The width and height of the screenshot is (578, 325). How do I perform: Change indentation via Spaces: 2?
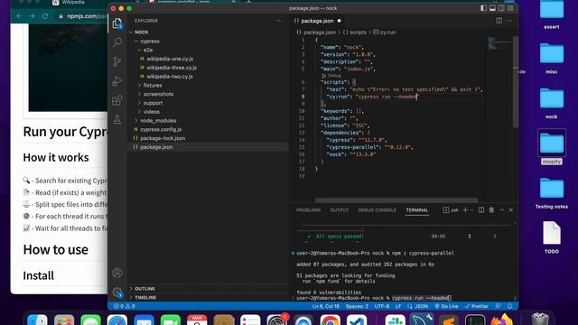coord(357,306)
